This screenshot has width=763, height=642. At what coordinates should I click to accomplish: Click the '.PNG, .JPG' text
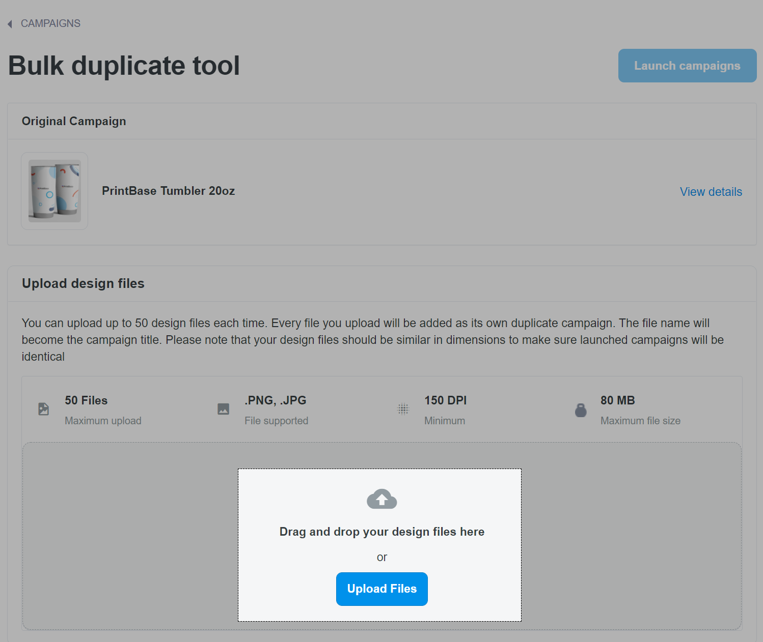(276, 400)
